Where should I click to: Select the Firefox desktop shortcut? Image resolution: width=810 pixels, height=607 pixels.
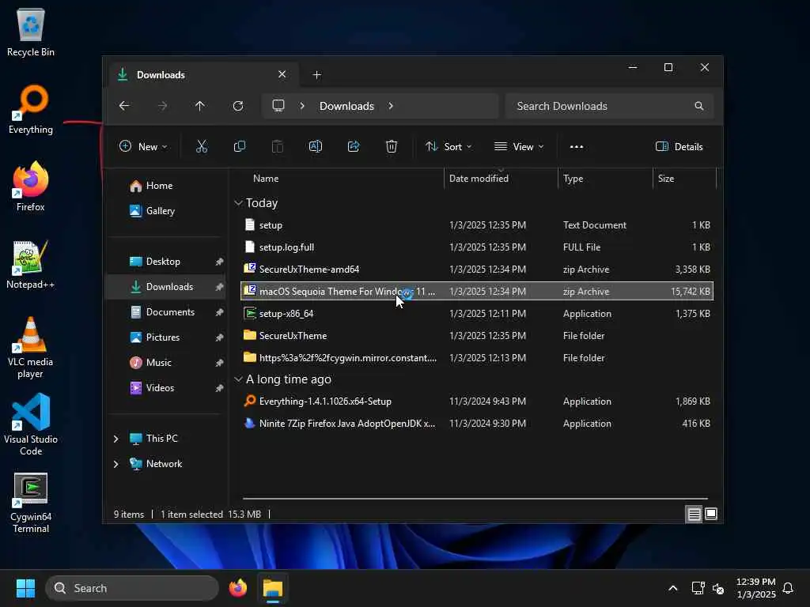(x=31, y=187)
